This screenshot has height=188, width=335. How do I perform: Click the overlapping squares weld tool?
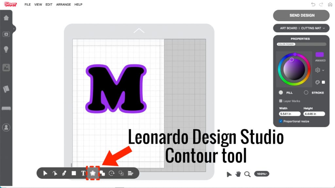click(x=102, y=173)
